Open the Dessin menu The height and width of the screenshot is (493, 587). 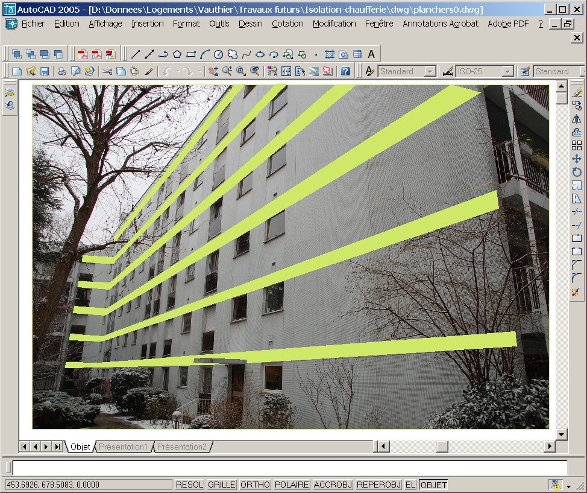coord(251,24)
